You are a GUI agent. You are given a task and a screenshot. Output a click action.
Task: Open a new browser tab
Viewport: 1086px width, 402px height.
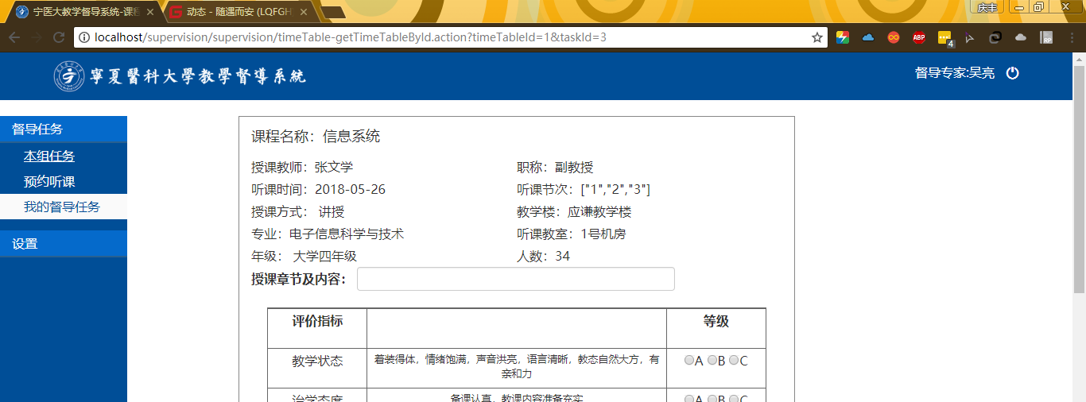[333, 12]
